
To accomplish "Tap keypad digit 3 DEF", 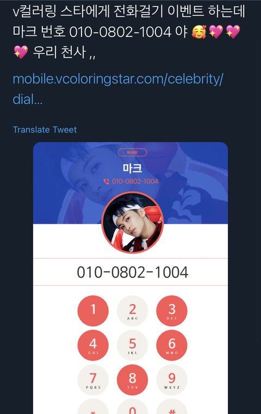I will point(172,311).
